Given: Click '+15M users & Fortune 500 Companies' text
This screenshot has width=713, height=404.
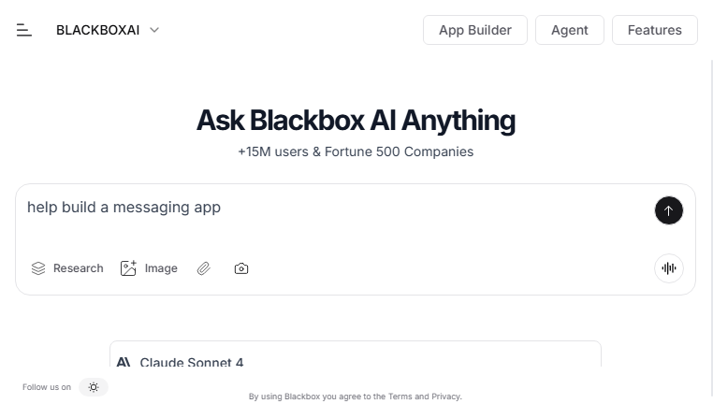Looking at the screenshot, I should coord(356,151).
